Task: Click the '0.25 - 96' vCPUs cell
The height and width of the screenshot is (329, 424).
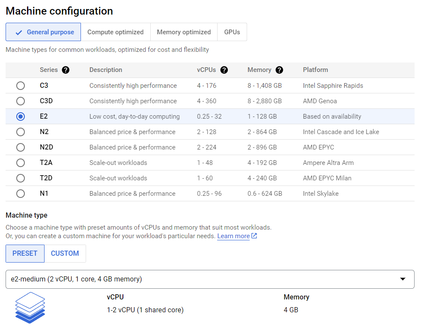Action: click(209, 194)
